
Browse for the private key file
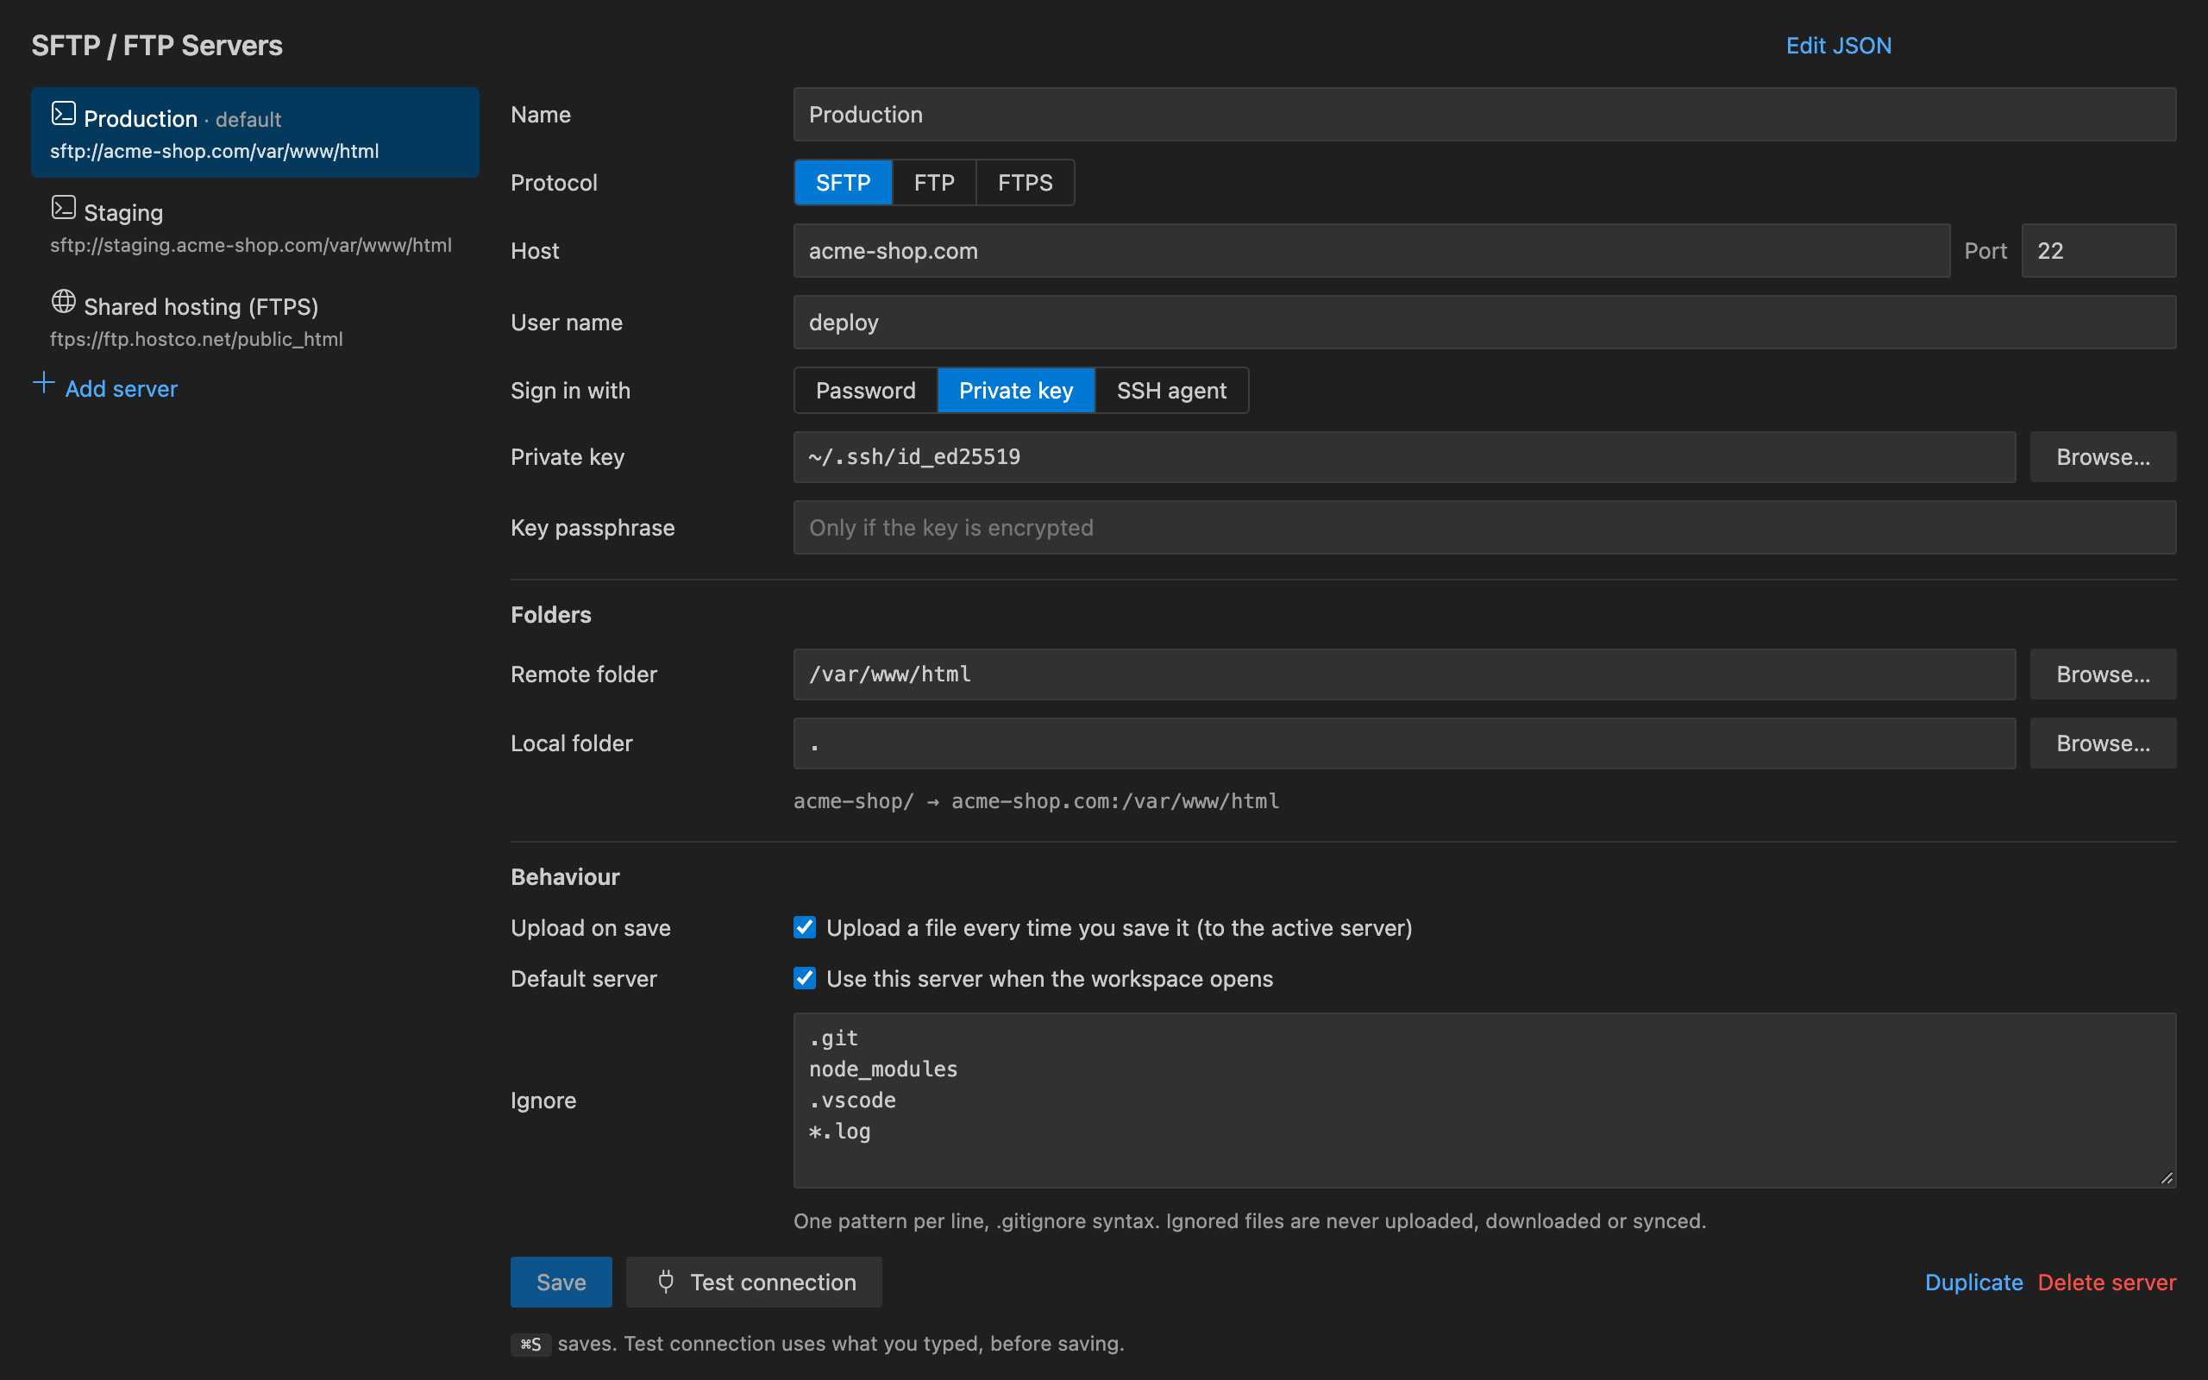click(2103, 457)
